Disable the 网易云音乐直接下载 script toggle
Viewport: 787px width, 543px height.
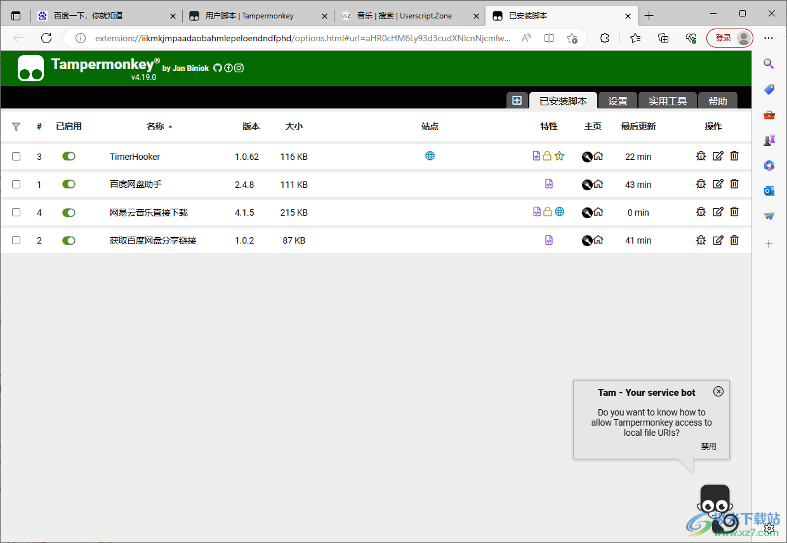point(69,212)
